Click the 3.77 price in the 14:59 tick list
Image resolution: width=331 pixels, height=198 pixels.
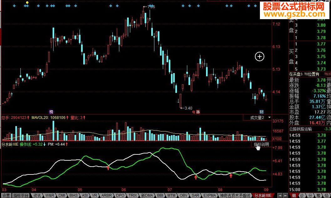coord(322,141)
